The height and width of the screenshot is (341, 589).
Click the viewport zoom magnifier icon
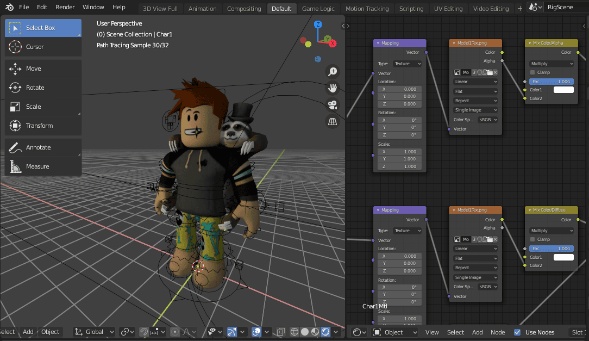(333, 71)
